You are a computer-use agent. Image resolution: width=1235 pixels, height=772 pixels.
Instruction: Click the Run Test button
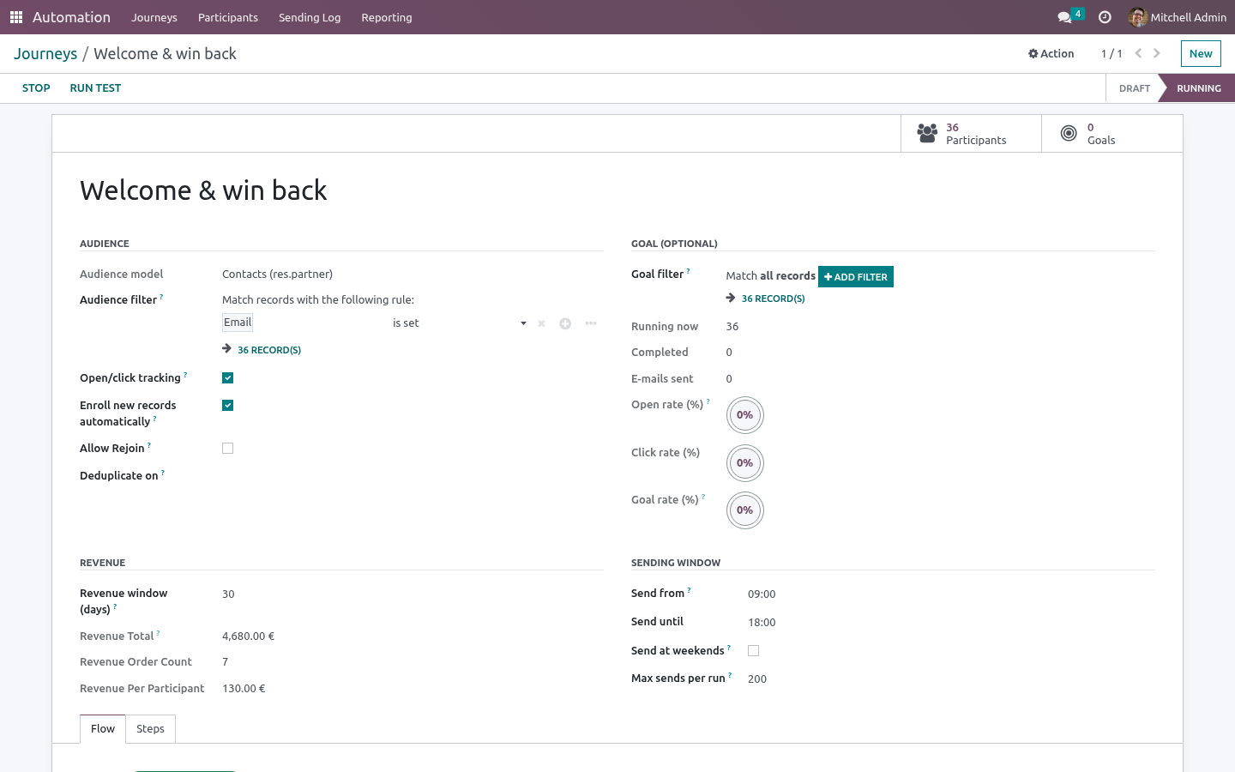[x=95, y=88]
